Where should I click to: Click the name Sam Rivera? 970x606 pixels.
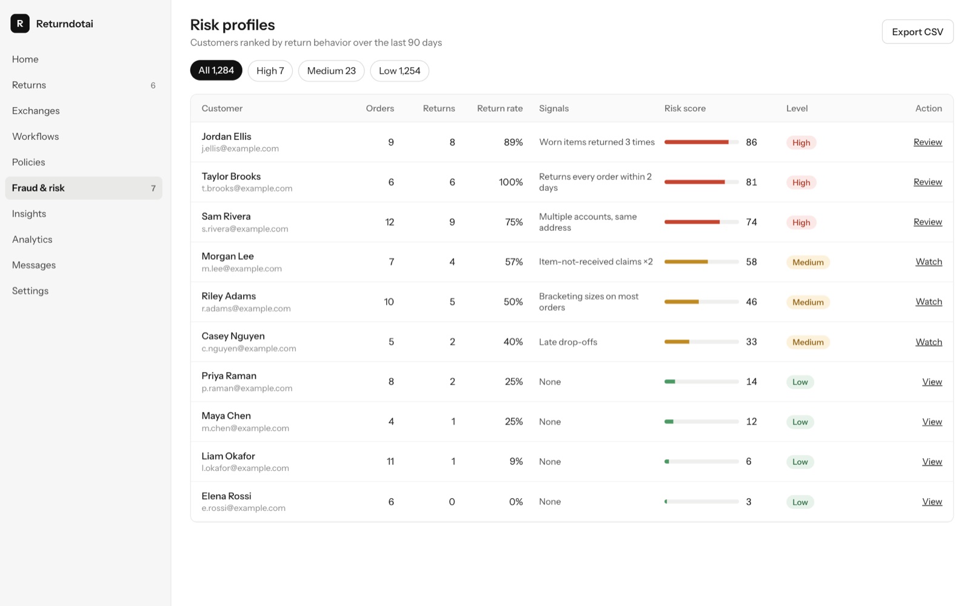(226, 216)
